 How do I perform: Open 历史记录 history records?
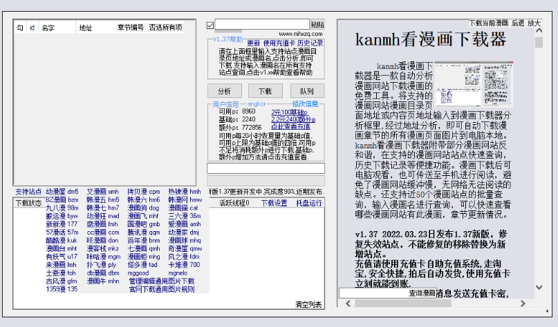tap(310, 43)
